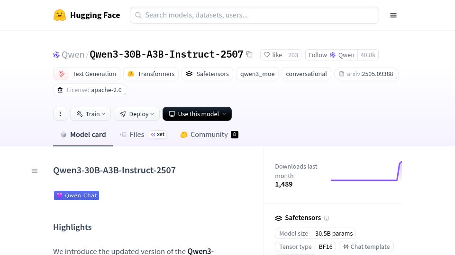Click the like button
Image resolution: width=455 pixels, height=255 pixels.
(273, 55)
